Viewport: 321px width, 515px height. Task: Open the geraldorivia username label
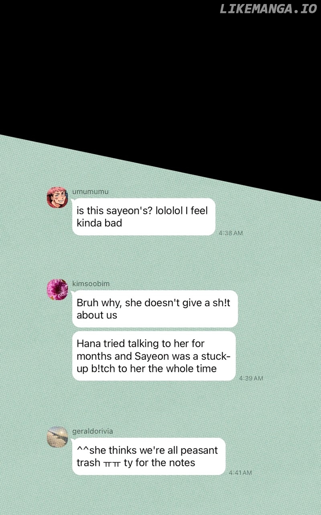pos(92,431)
